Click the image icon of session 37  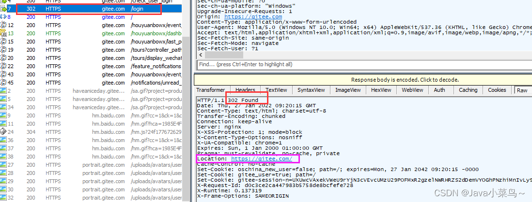click(3, 148)
